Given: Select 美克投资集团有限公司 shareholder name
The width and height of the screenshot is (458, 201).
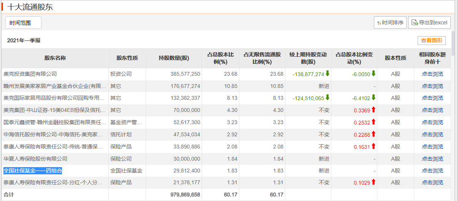Looking at the screenshot, I should (x=30, y=74).
